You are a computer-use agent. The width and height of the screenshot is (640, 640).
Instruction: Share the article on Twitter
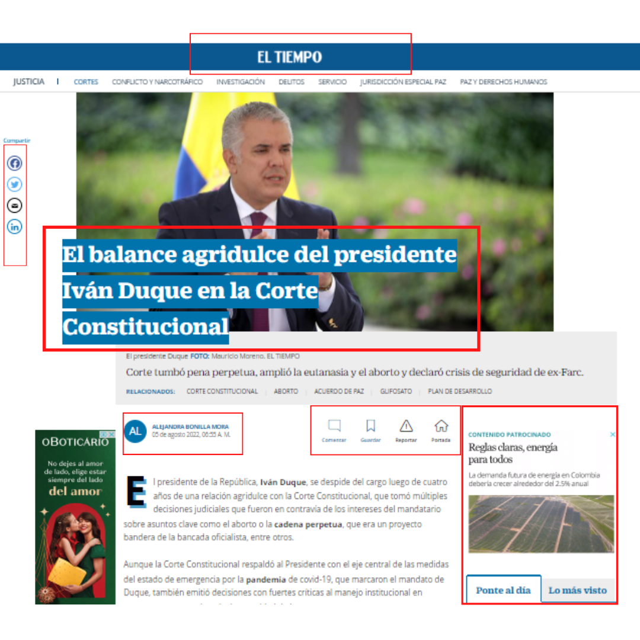[15, 184]
